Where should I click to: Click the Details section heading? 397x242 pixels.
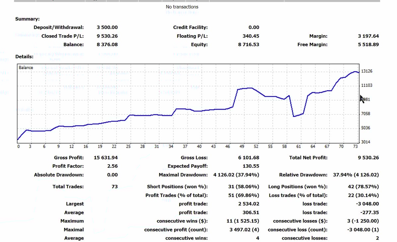click(24, 57)
